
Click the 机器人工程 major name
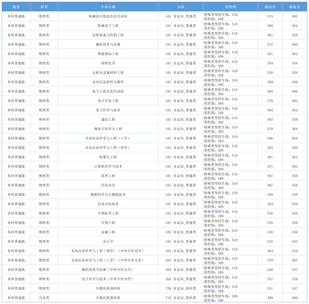pyautogui.click(x=108, y=157)
